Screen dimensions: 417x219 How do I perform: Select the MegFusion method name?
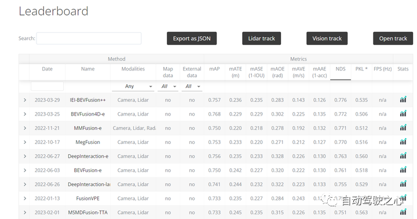[88, 142]
